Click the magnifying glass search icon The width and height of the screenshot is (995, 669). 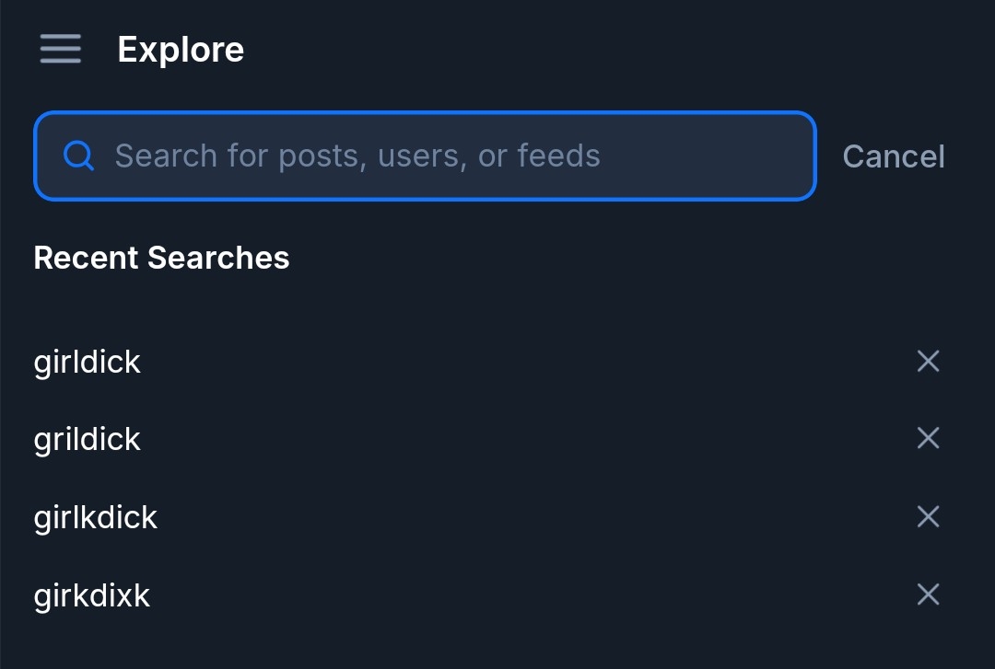(78, 156)
